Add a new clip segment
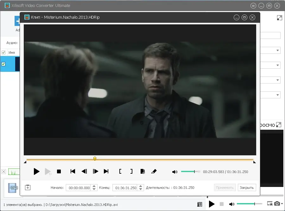285x211 pixels. [x=143, y=171]
